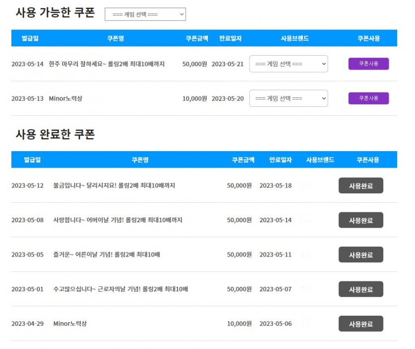This screenshot has height=349, width=415.
Task: Click expiry date 2023-05-21
Action: click(x=227, y=64)
